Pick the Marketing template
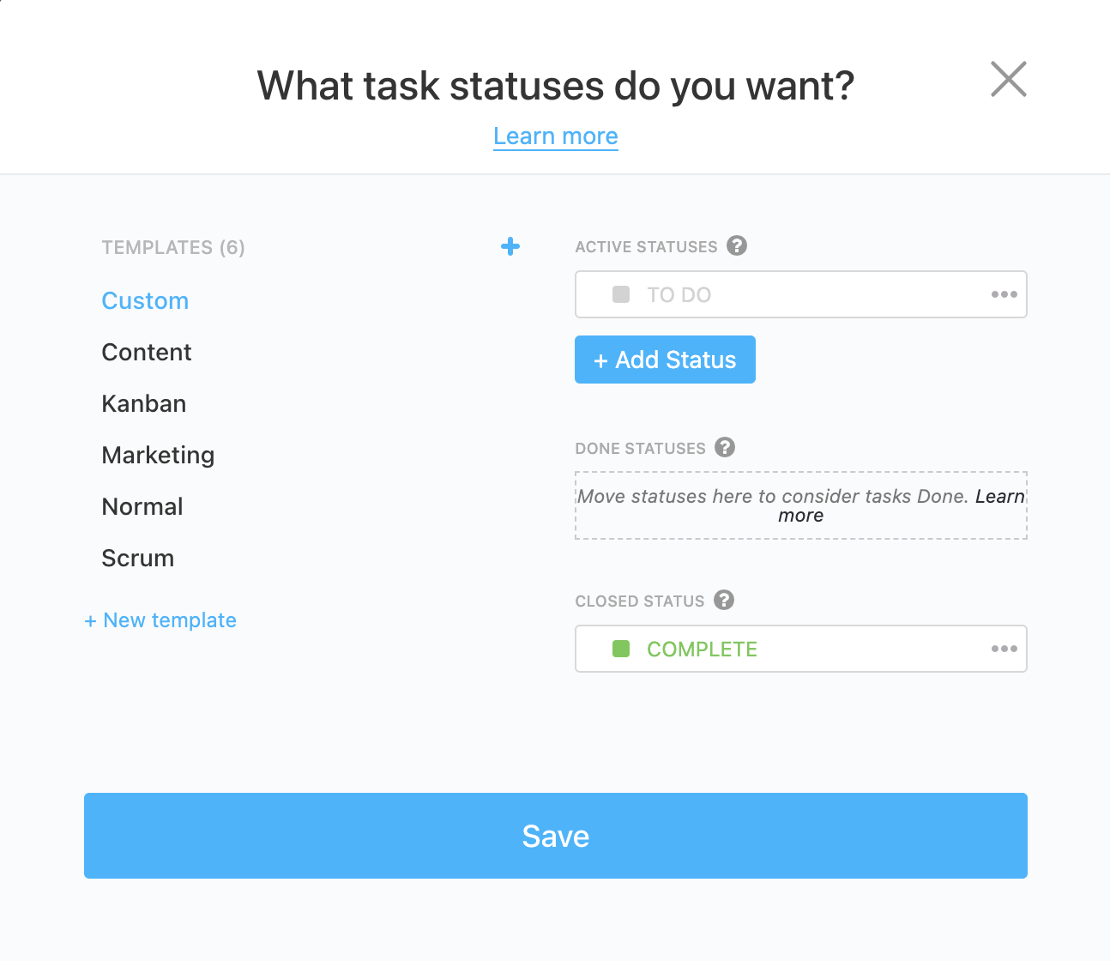Screen dimensions: 1110x961 click(x=158, y=456)
